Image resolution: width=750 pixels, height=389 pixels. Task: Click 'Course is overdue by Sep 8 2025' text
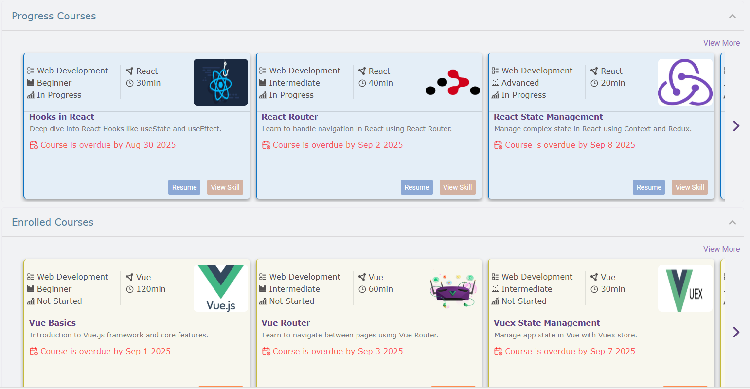tap(570, 145)
